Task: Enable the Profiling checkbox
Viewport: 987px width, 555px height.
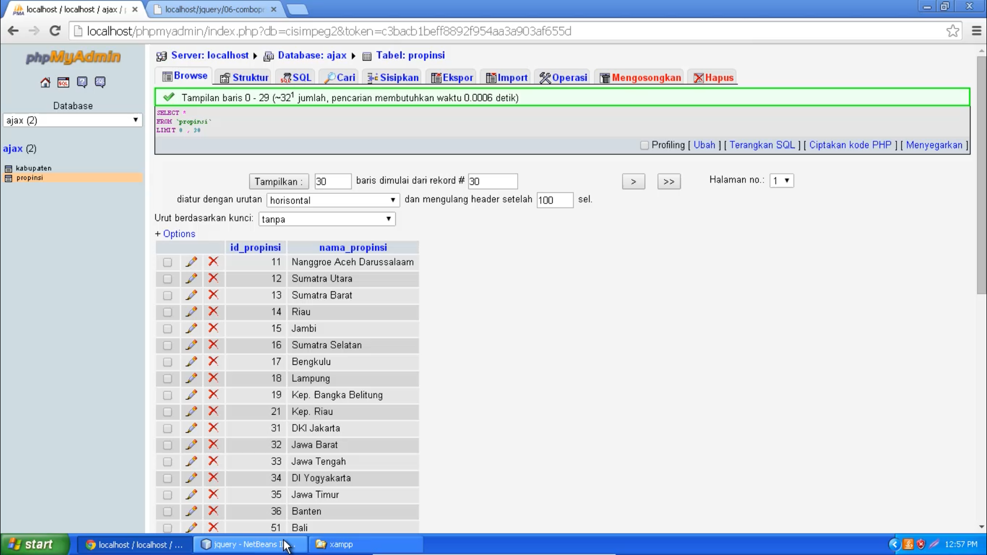Action: pos(644,145)
